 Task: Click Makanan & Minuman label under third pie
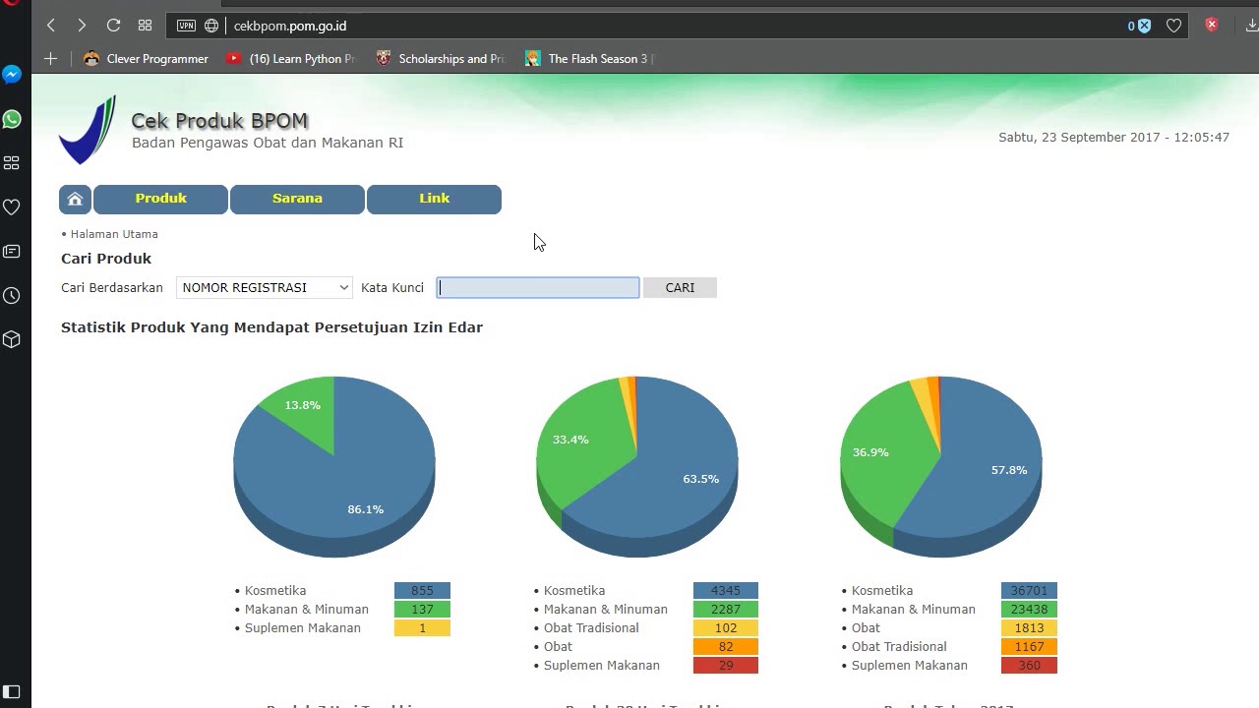(914, 610)
